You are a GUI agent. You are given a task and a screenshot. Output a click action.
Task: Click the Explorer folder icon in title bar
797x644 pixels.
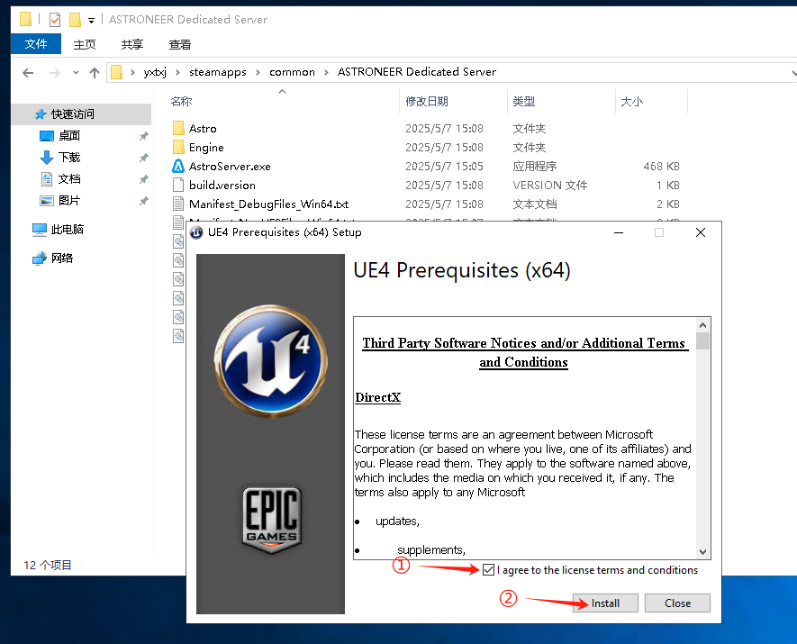(25, 19)
